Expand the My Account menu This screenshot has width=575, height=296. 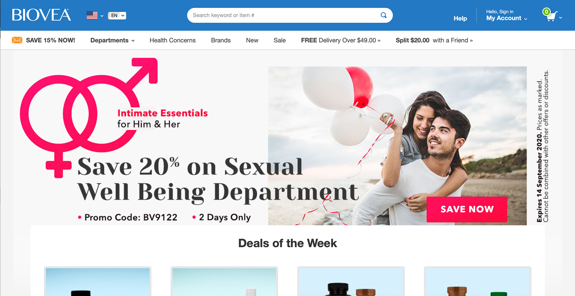[x=507, y=18]
